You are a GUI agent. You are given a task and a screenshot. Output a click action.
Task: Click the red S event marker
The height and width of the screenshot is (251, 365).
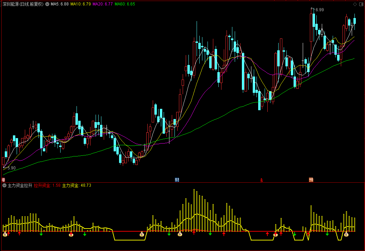click(x=261, y=180)
